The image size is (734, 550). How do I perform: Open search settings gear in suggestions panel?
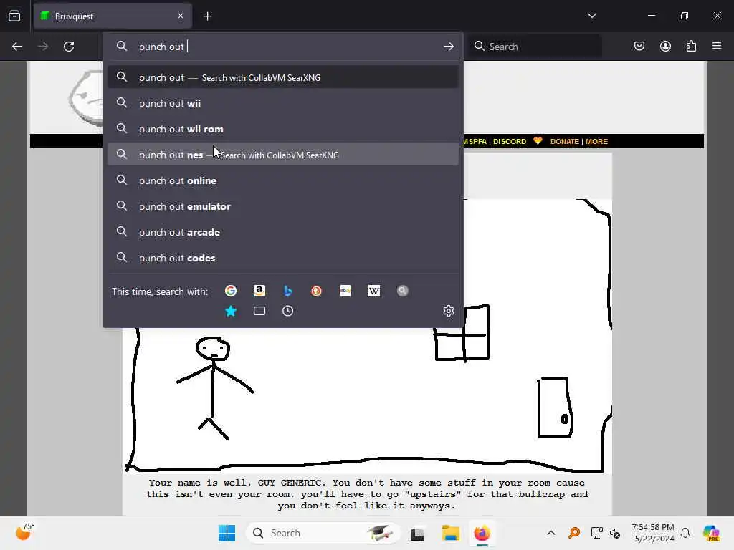coord(449,311)
